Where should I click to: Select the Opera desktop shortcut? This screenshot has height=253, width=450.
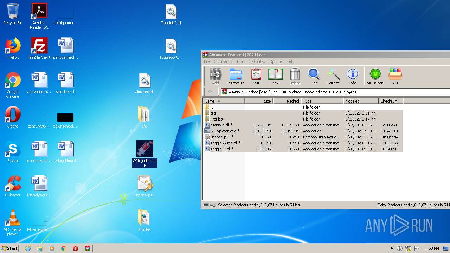(13, 118)
